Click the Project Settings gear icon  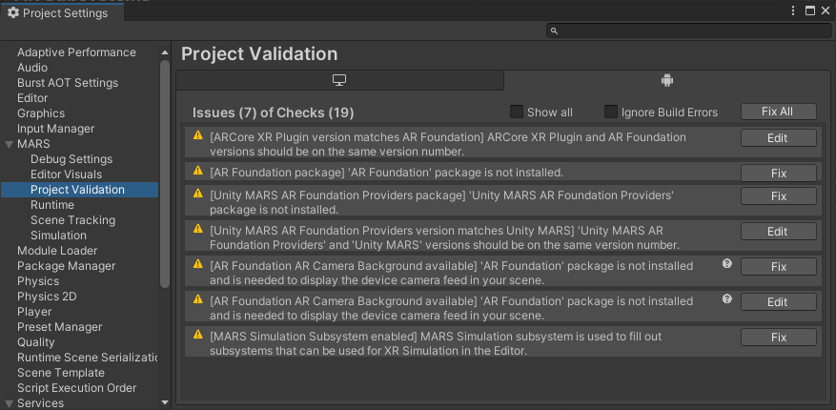[13, 12]
